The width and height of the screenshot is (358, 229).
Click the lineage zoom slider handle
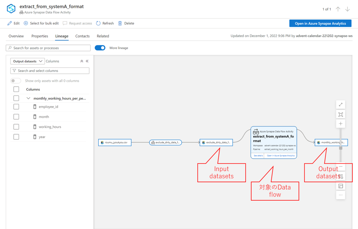(341, 148)
